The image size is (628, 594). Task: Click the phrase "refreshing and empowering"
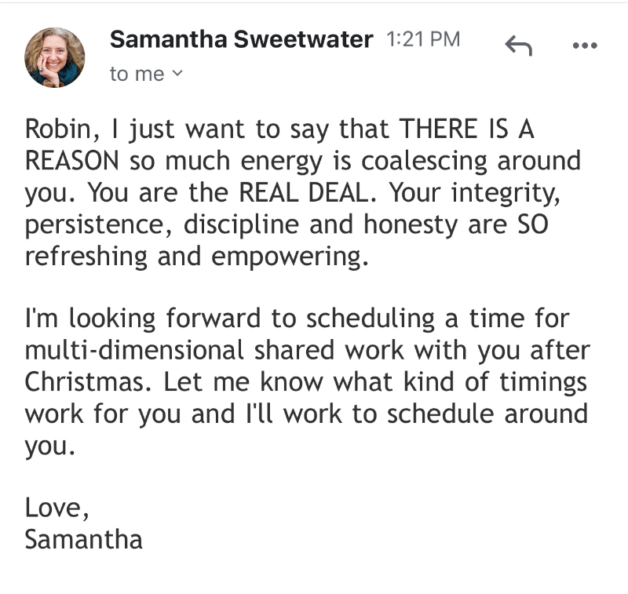point(196,256)
